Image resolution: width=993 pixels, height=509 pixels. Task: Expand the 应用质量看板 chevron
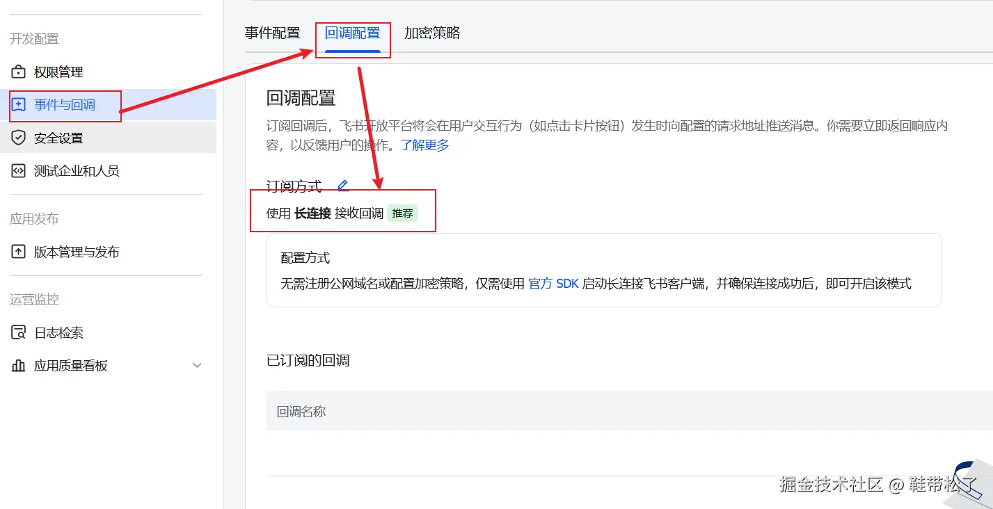coord(197,365)
